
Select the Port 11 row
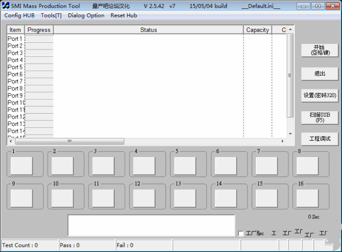click(x=147, y=110)
